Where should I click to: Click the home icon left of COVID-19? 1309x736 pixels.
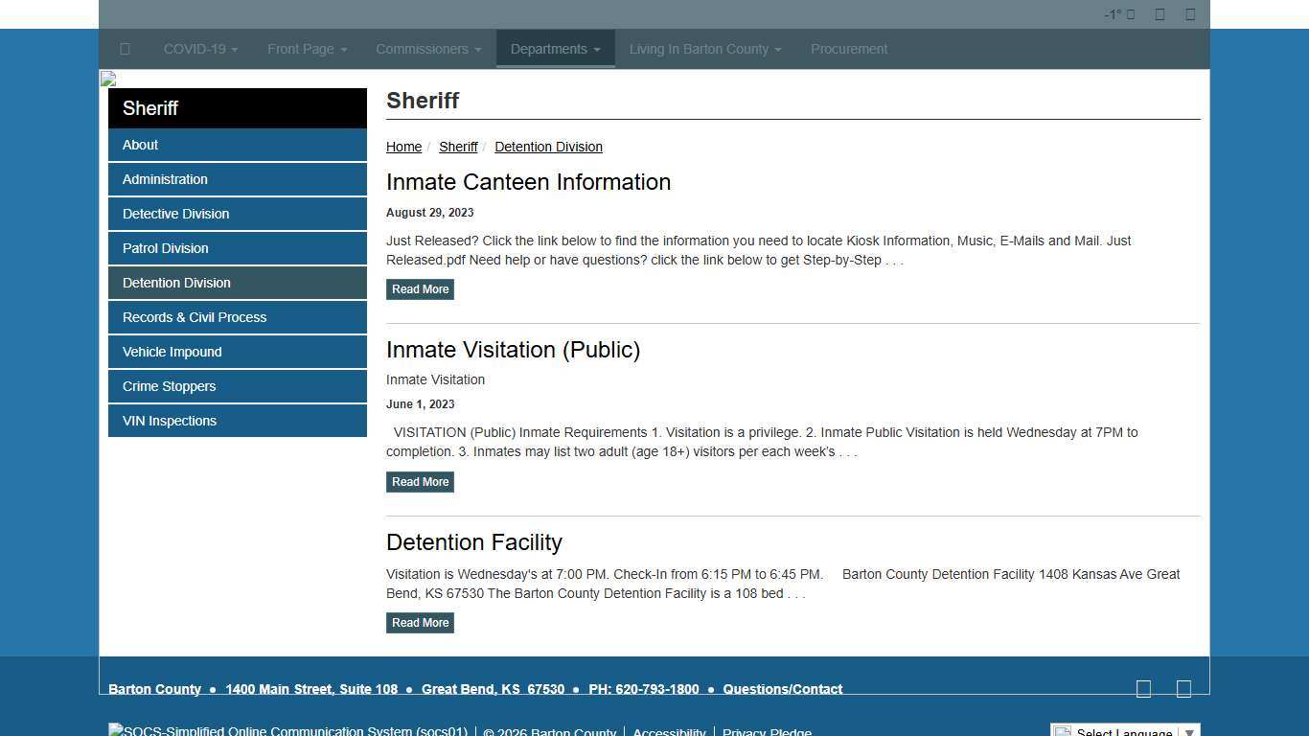click(x=125, y=49)
